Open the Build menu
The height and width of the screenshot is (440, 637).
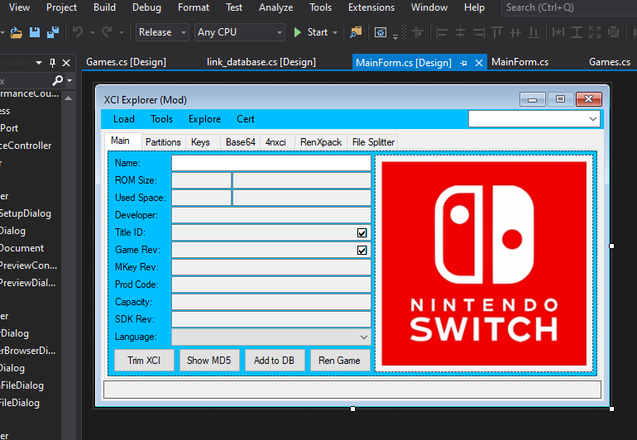coord(104,7)
